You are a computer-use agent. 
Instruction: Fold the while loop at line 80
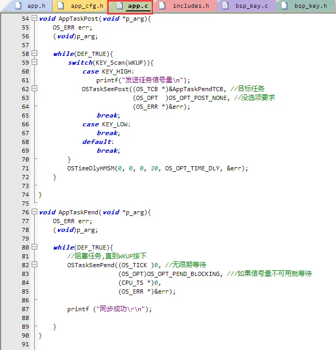pos(34,247)
